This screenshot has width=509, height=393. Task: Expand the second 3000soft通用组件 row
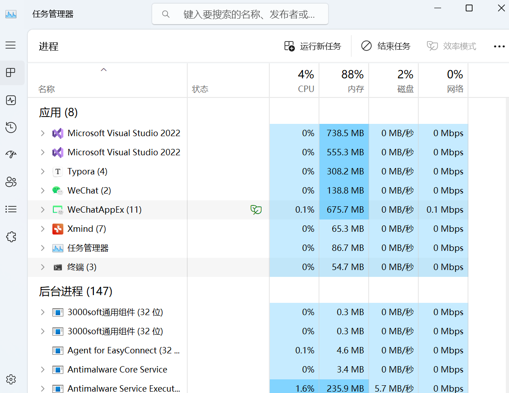(42, 332)
